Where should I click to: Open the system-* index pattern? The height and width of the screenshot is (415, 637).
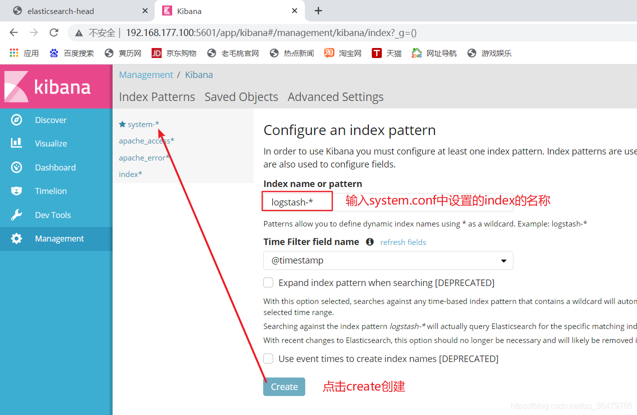click(143, 124)
